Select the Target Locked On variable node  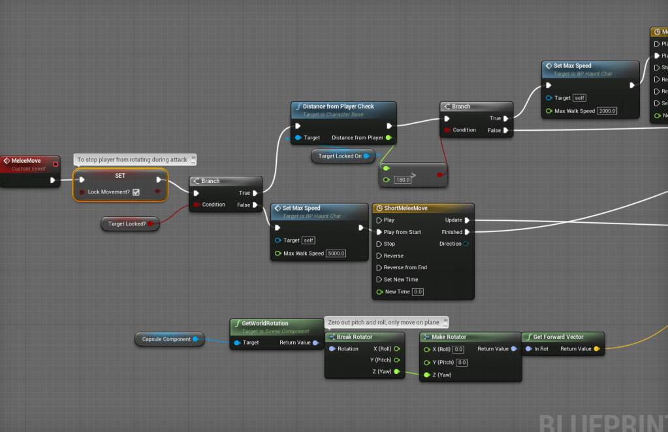pyautogui.click(x=340, y=156)
